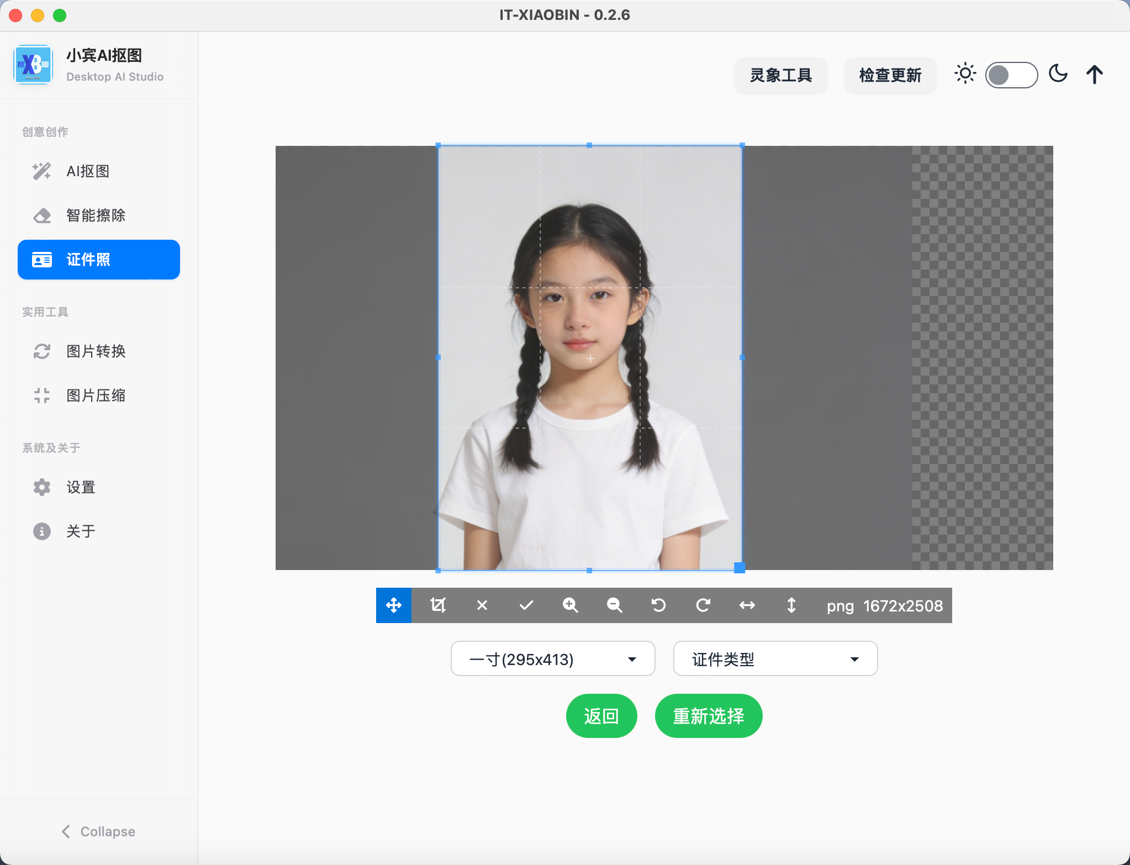The height and width of the screenshot is (865, 1130).
Task: Select the move mode tool
Action: click(394, 605)
